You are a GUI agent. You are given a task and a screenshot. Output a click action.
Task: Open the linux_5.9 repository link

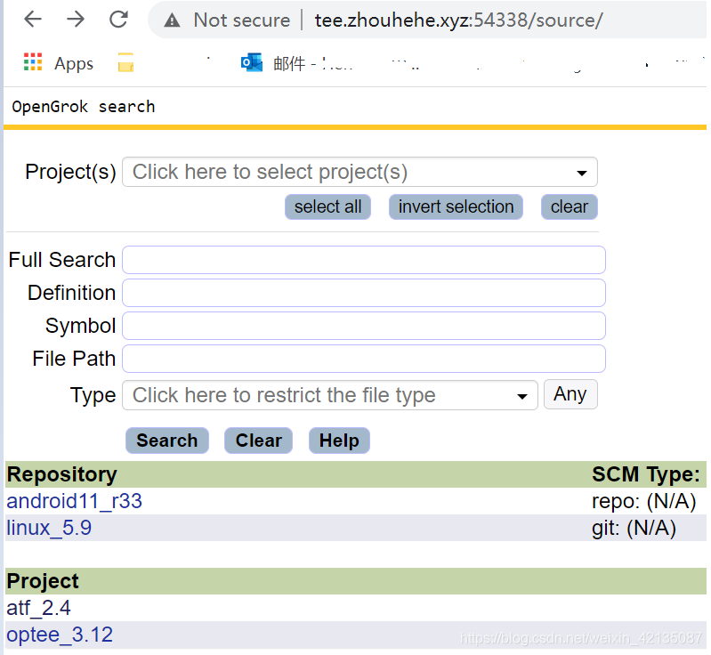click(49, 528)
